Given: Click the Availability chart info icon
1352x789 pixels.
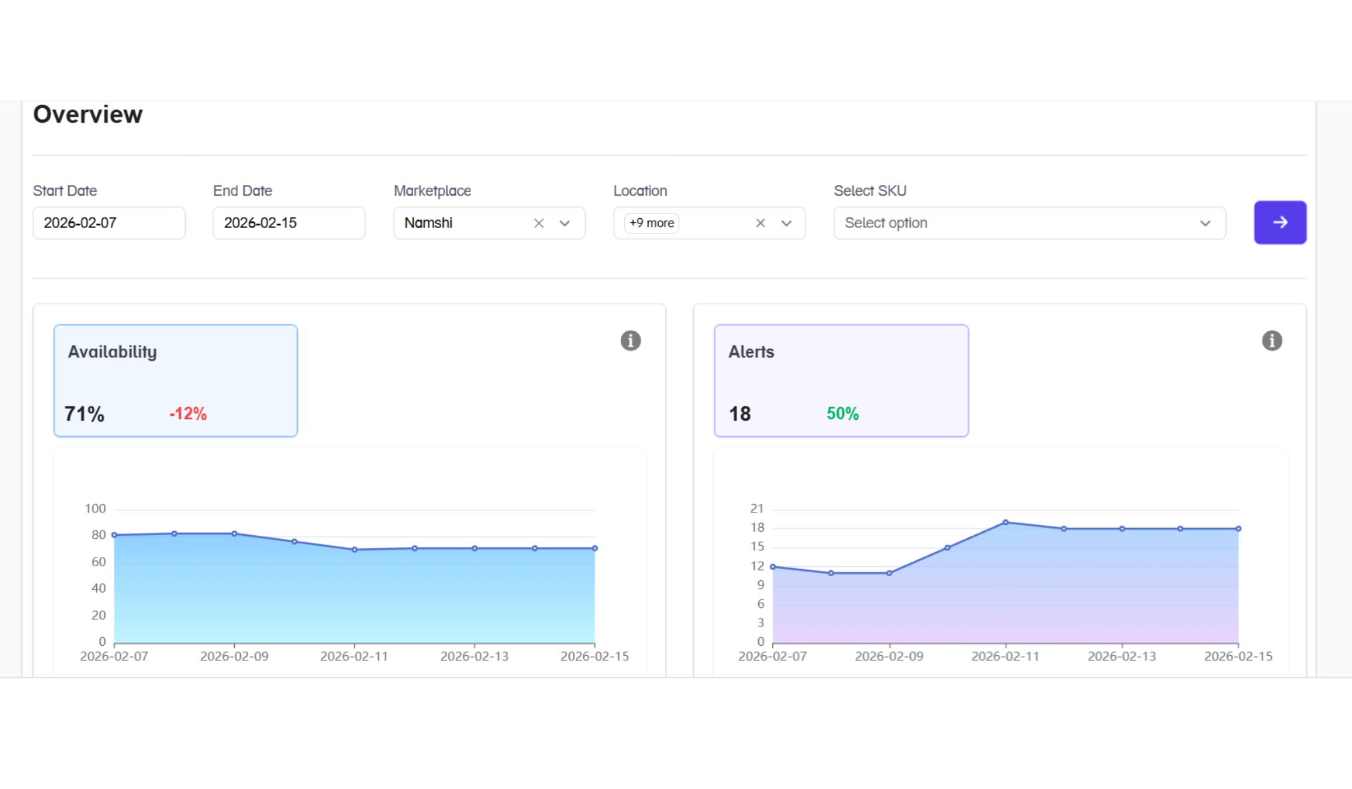Looking at the screenshot, I should coord(630,341).
